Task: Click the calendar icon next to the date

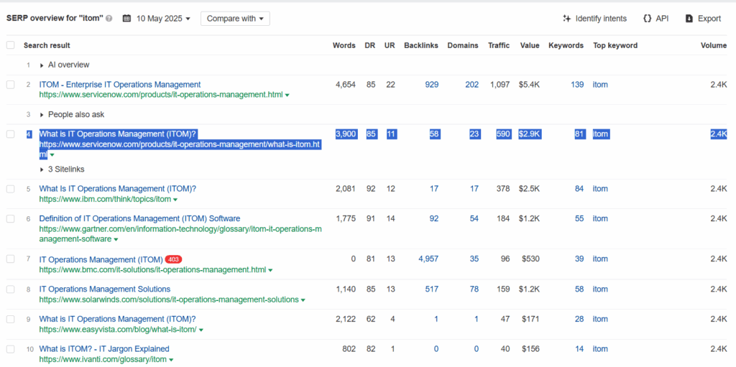Action: 126,18
